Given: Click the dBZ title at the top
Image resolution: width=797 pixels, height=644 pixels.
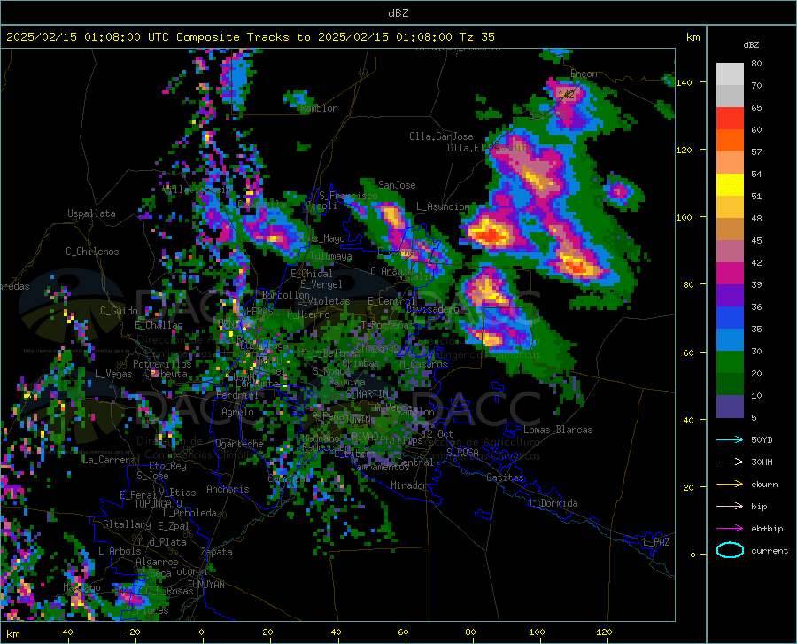Looking at the screenshot, I should (x=398, y=13).
